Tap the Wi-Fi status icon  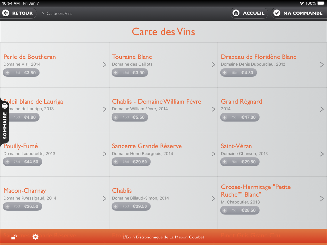(x=301, y=3)
